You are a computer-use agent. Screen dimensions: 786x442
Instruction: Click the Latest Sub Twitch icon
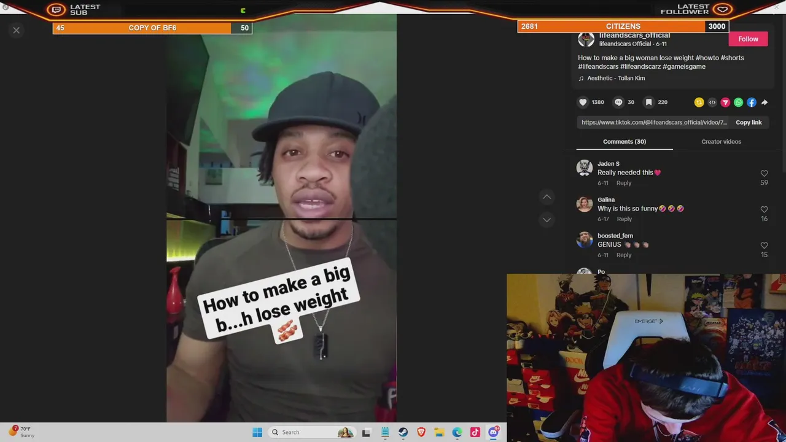coord(56,10)
